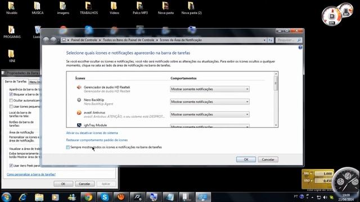Viewport: 360px width, 202px height.
Task: Click 'Todos os Itens do Painel de Controle' breadcrumb
Action: pyautogui.click(x=129, y=40)
